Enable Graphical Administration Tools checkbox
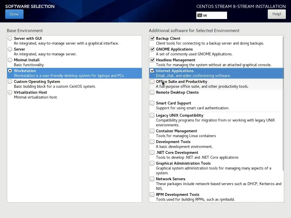The height and width of the screenshot is (218, 291). pyautogui.click(x=152, y=163)
